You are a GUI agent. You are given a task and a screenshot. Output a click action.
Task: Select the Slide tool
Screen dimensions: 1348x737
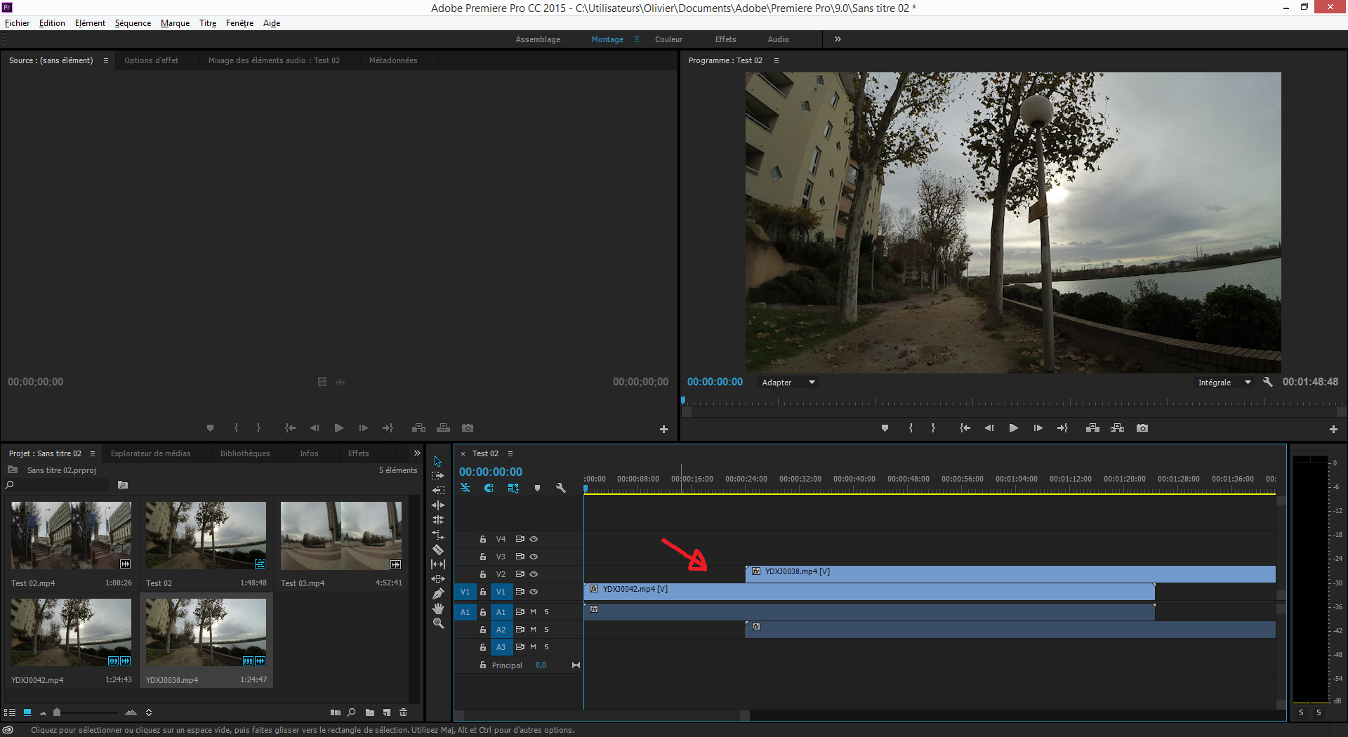point(438,579)
